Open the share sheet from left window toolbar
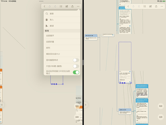The image size is (166, 125). click(x=73, y=6)
